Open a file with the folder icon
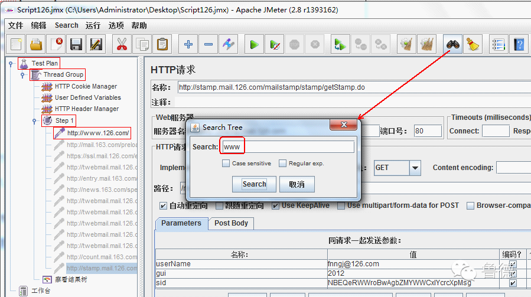 tap(36, 44)
